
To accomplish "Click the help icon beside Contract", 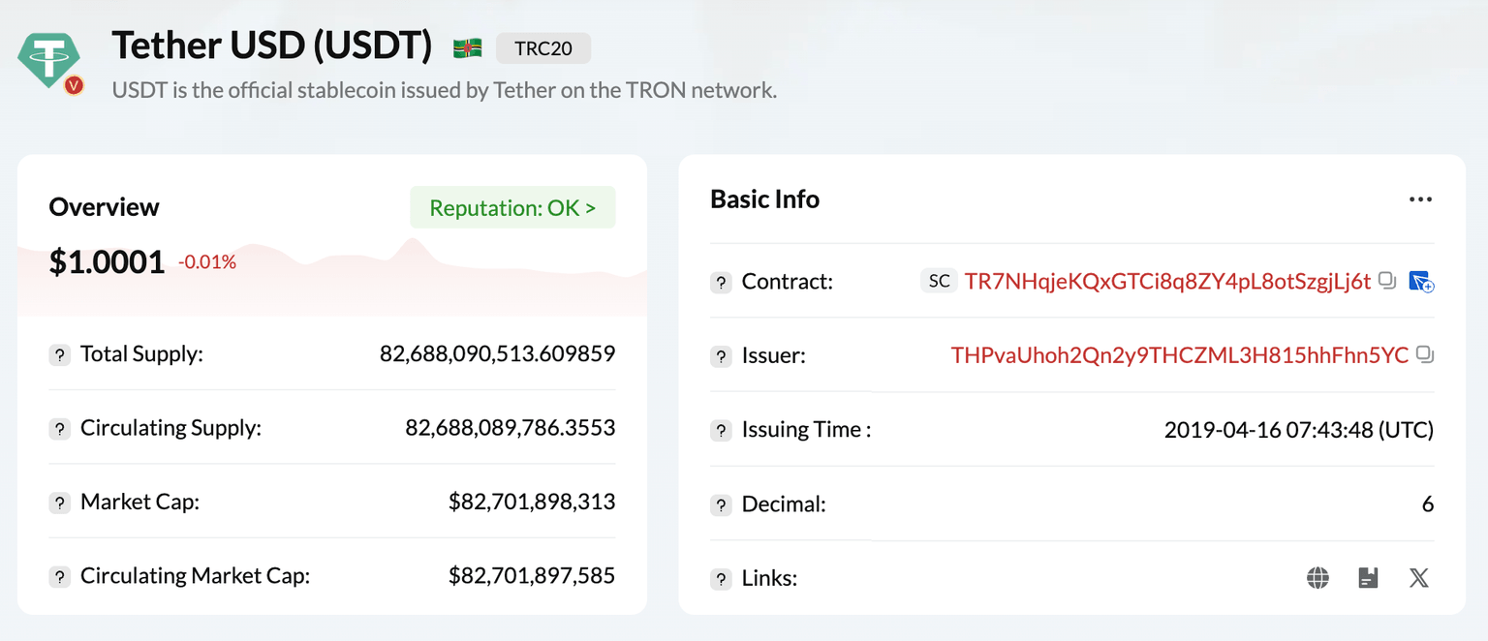I will coord(721,282).
